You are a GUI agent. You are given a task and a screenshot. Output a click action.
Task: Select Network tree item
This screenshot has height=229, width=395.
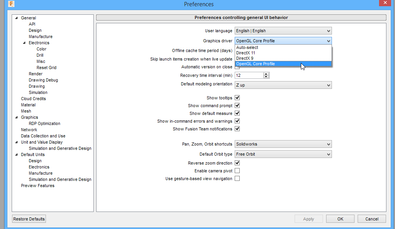[29, 130]
